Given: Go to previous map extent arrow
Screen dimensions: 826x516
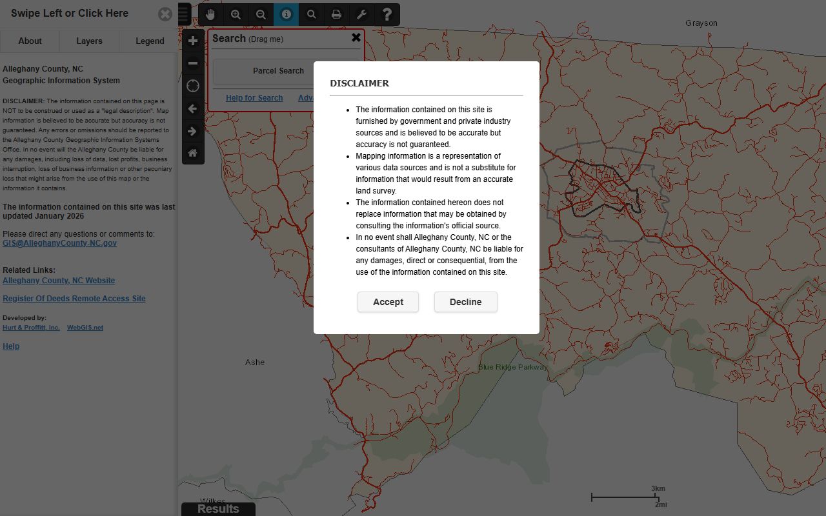Looking at the screenshot, I should tap(193, 108).
